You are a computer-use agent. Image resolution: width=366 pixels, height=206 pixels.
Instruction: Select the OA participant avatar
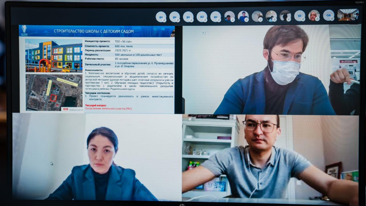pos(328,16)
